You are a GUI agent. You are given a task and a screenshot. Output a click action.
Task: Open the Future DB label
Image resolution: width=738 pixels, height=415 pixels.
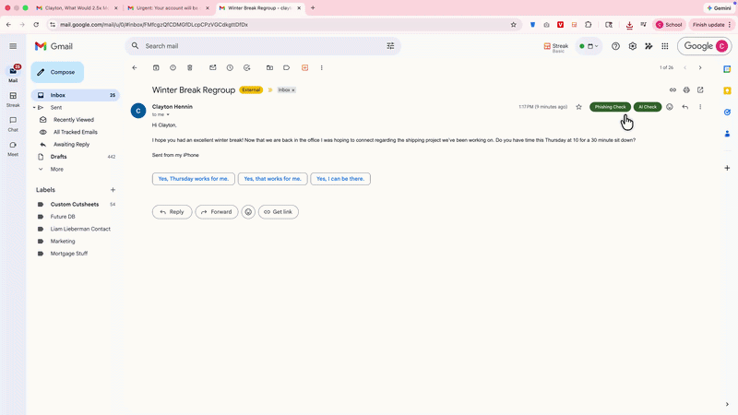pos(63,217)
